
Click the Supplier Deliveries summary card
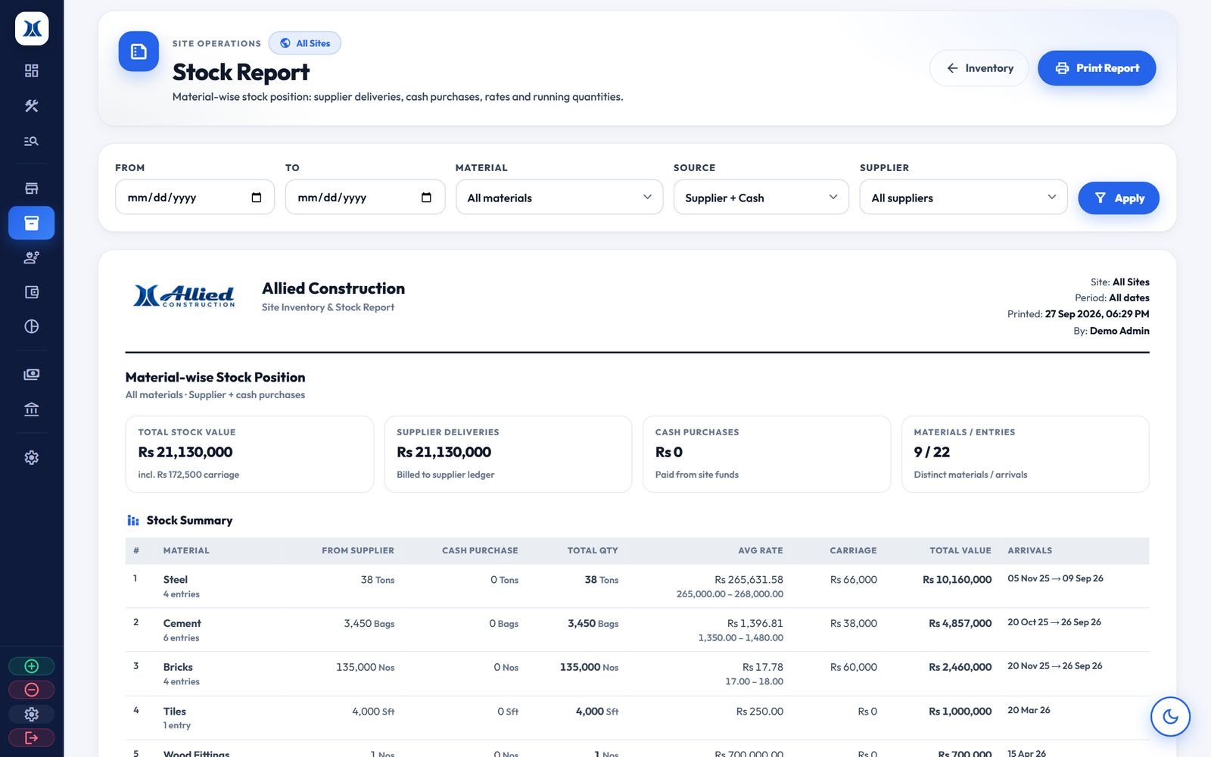click(x=508, y=454)
